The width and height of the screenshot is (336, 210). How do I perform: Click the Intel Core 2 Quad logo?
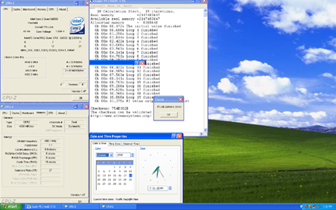click(77, 25)
